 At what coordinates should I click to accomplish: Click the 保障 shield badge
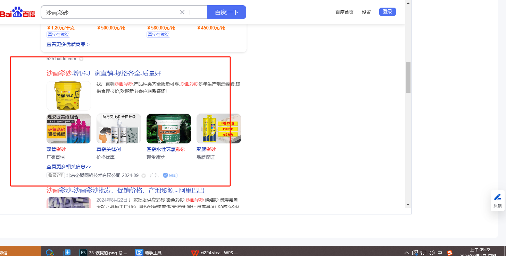[170, 175]
